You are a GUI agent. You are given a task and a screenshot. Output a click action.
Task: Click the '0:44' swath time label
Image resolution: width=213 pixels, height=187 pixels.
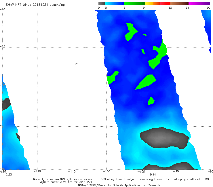(153, 175)
